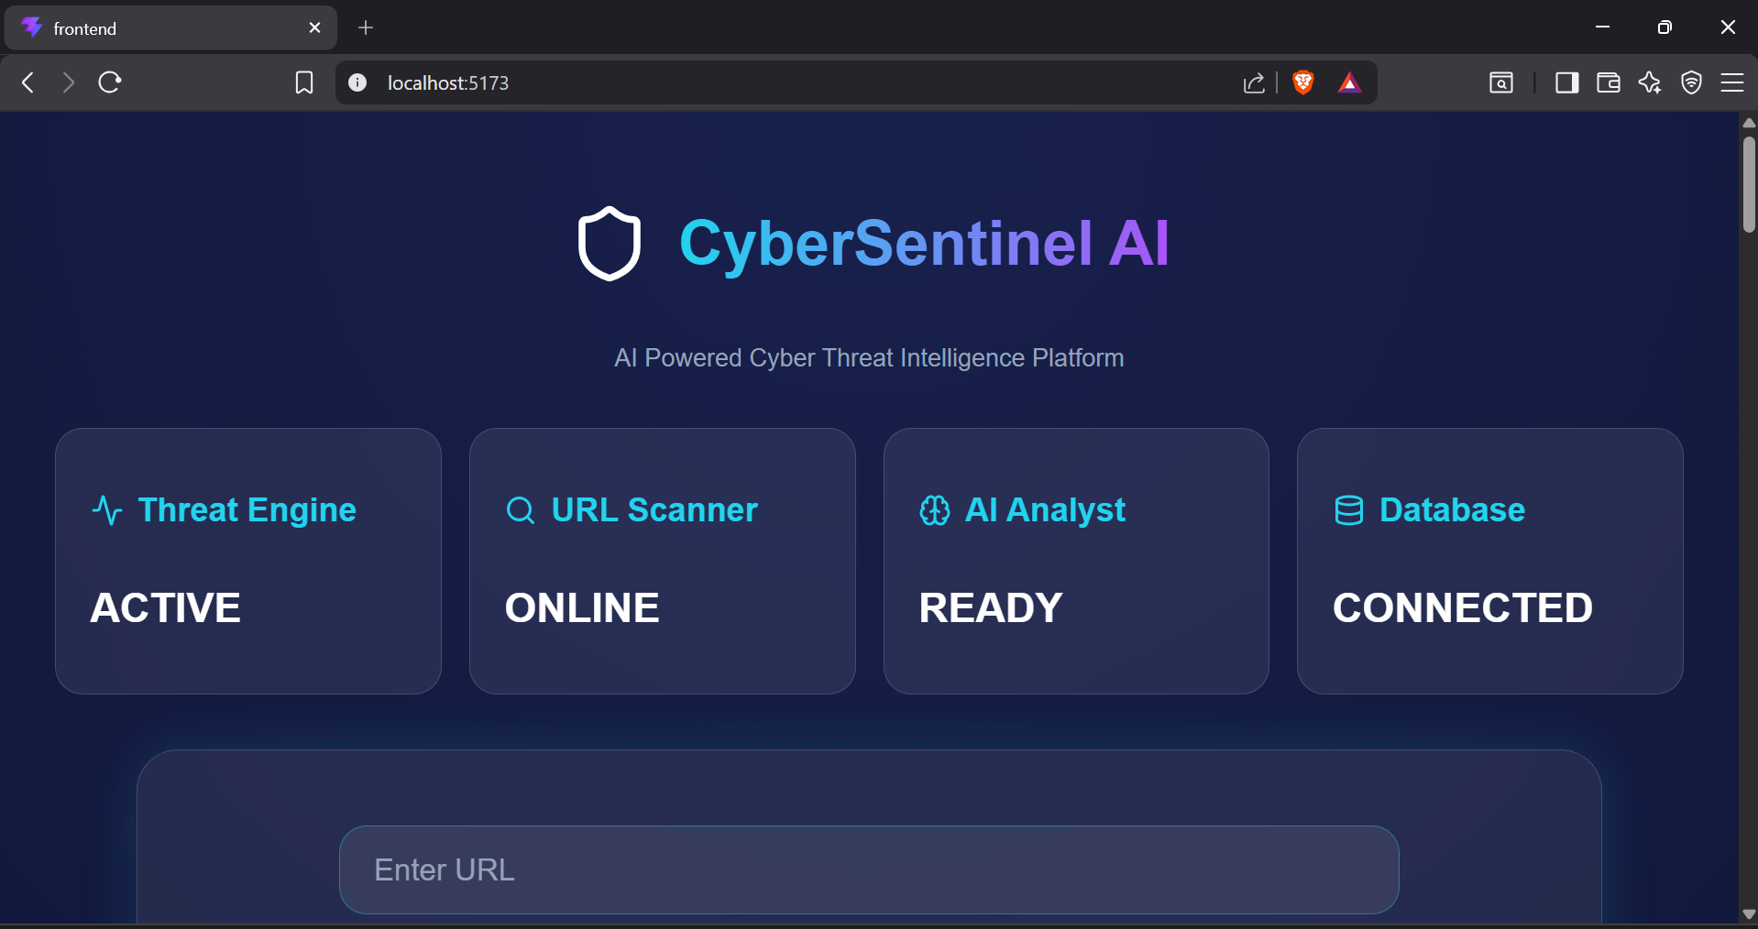Click the AI Analyst brain icon

[935, 510]
